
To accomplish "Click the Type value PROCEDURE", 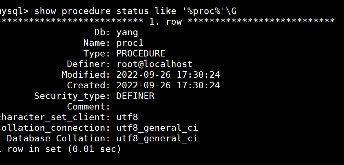I will point(141,53).
